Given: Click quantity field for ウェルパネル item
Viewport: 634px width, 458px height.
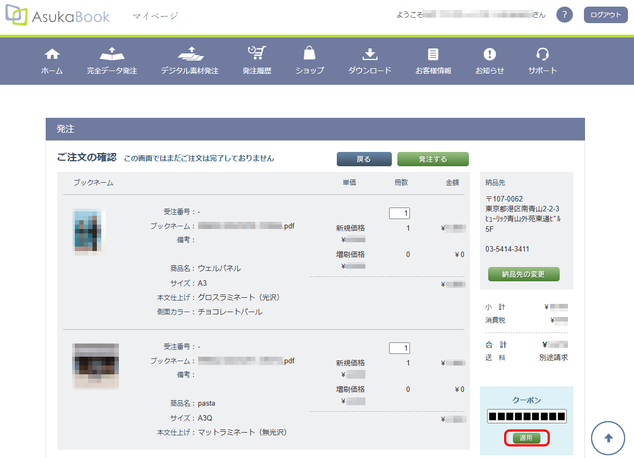Looking at the screenshot, I should (399, 213).
